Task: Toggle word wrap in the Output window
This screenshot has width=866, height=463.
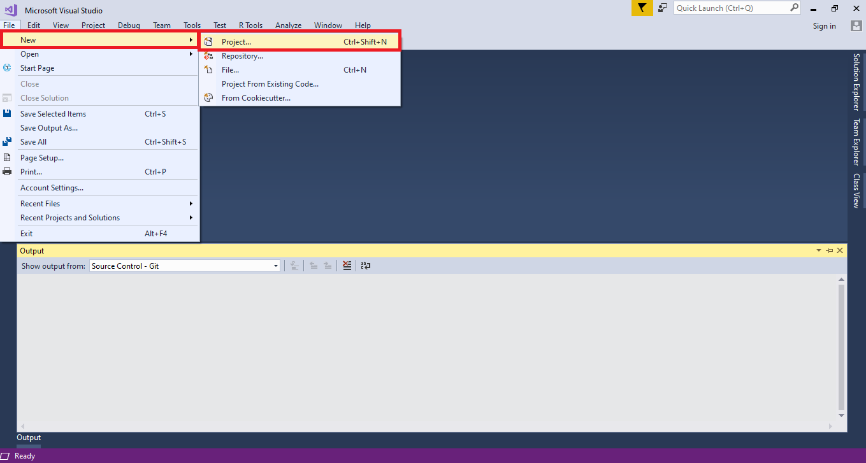Action: point(365,265)
